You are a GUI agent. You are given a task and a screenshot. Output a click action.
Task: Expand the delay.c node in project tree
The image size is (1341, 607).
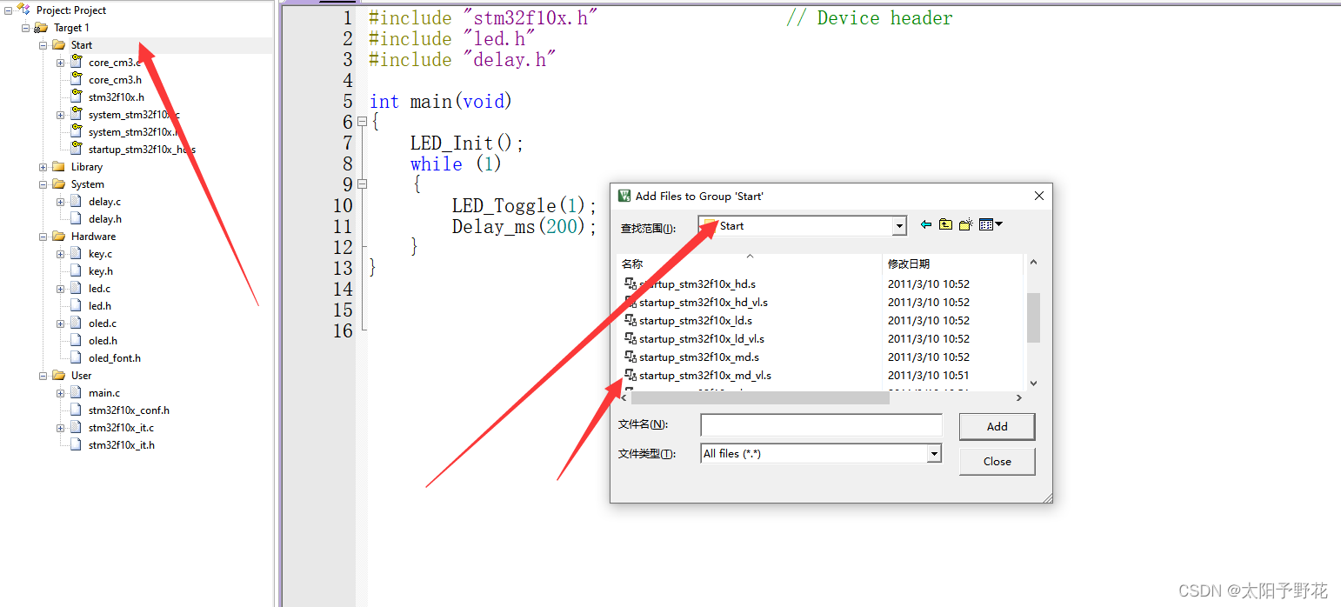click(x=61, y=202)
